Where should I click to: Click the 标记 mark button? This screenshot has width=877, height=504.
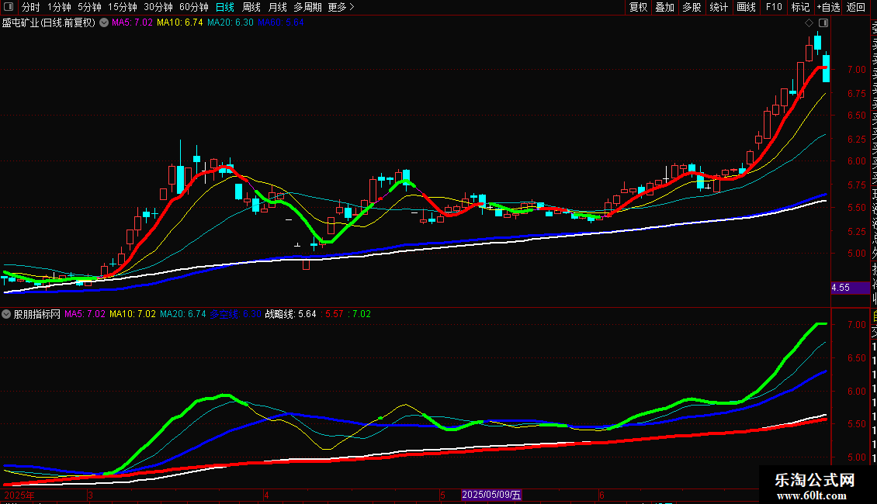(x=800, y=7)
